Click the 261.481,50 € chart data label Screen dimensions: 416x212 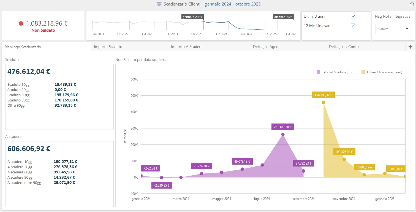(x=283, y=127)
